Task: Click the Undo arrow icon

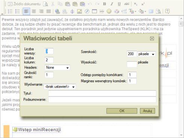Action: point(90,4)
